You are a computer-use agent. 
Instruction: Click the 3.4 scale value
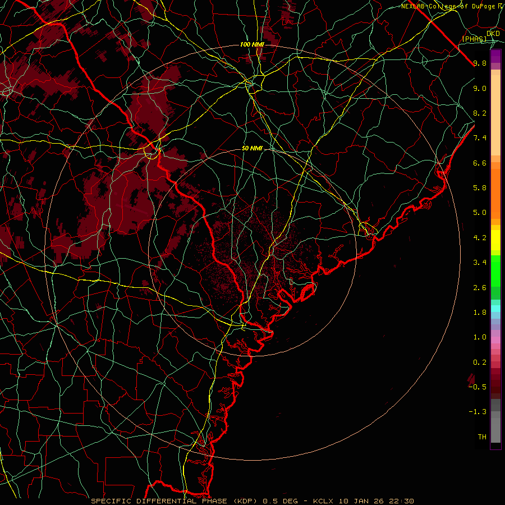(x=480, y=263)
